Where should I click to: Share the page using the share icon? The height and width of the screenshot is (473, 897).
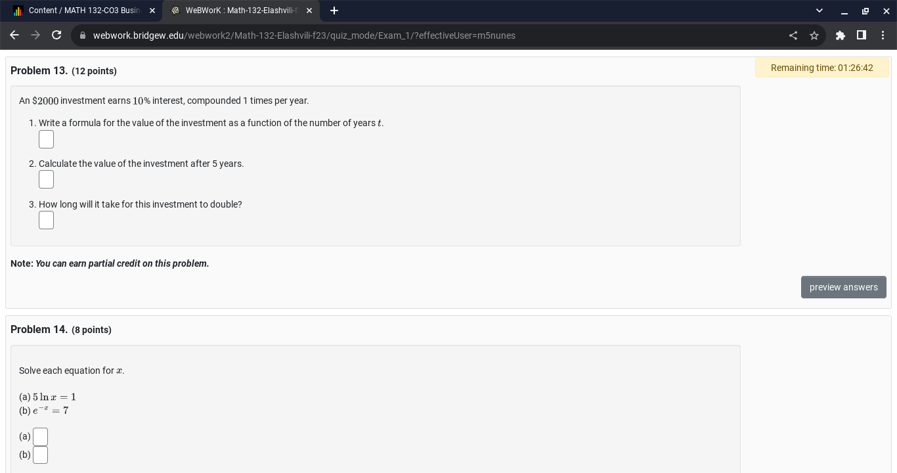[x=793, y=35]
